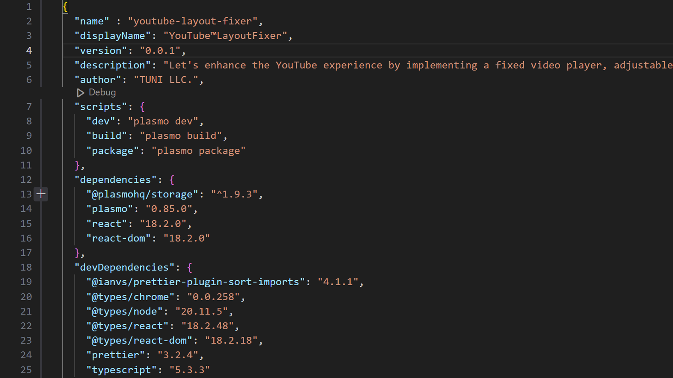
Task: Select the opening brace on line 1
Action: 65,6
